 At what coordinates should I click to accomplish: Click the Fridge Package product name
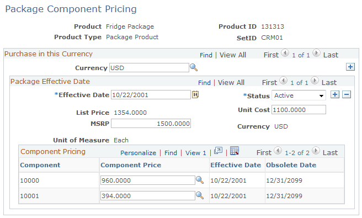pos(130,26)
